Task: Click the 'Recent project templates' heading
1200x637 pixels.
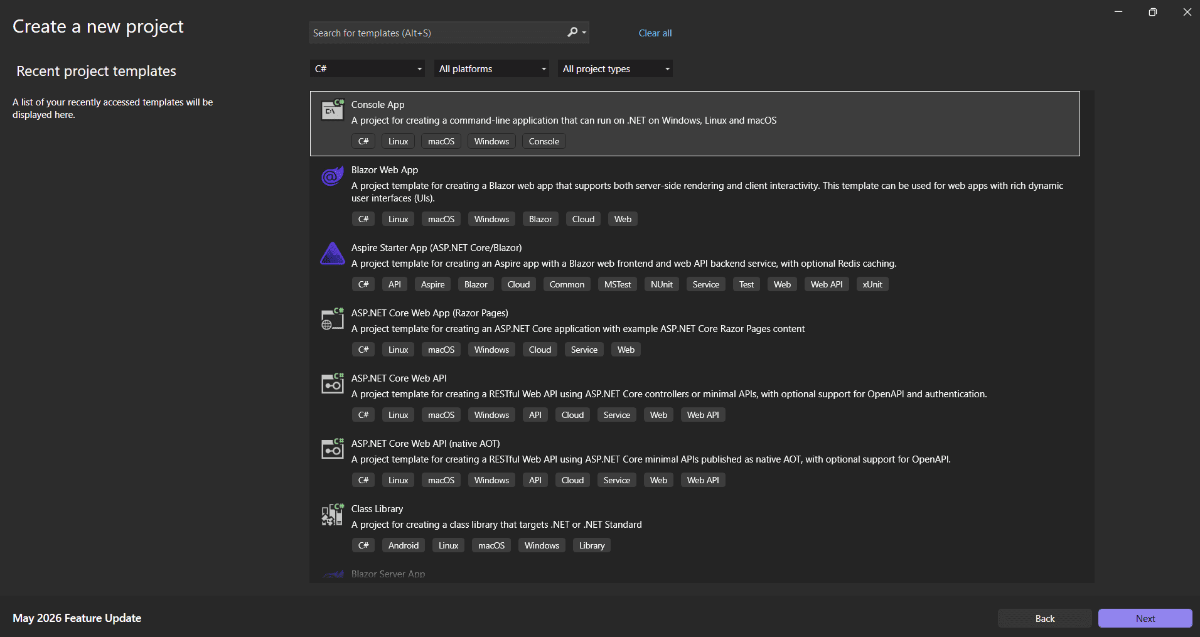Action: 96,71
